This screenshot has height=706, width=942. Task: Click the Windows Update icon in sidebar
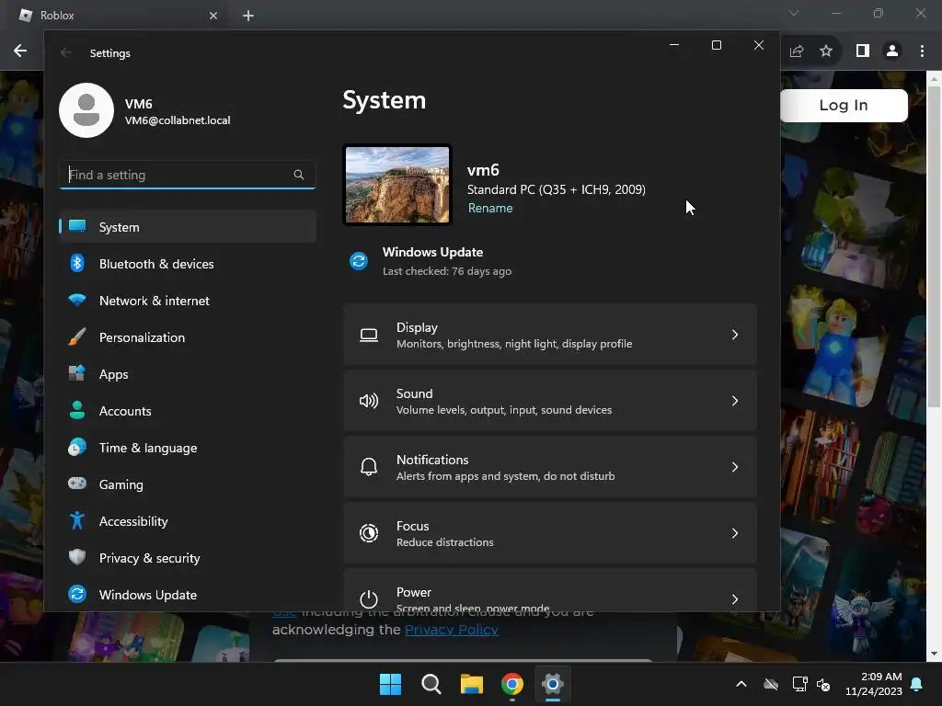click(77, 594)
